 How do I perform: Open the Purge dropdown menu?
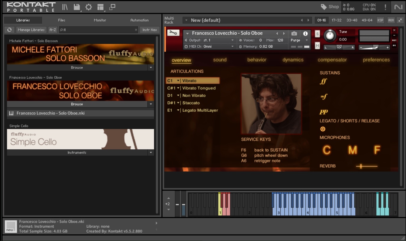click(299, 40)
